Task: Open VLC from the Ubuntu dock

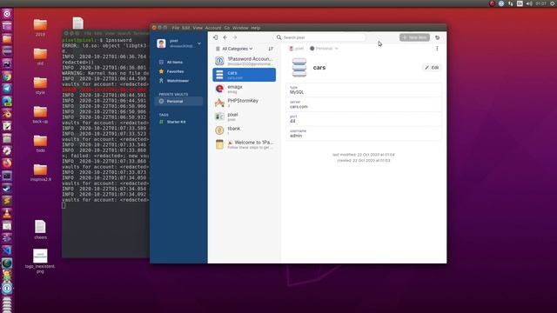Action: click(7, 213)
